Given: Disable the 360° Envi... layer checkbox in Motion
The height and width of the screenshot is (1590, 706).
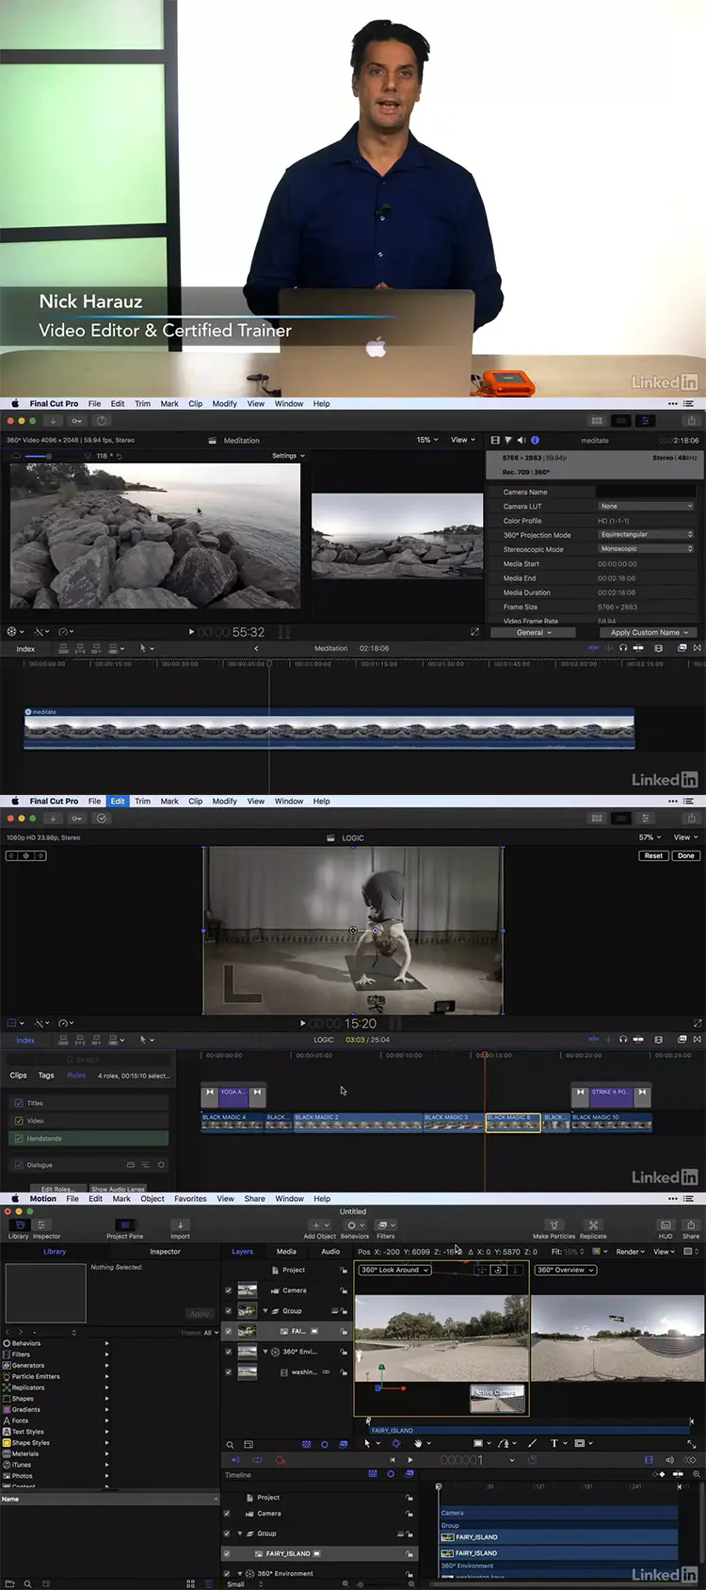Looking at the screenshot, I should pyautogui.click(x=228, y=1352).
